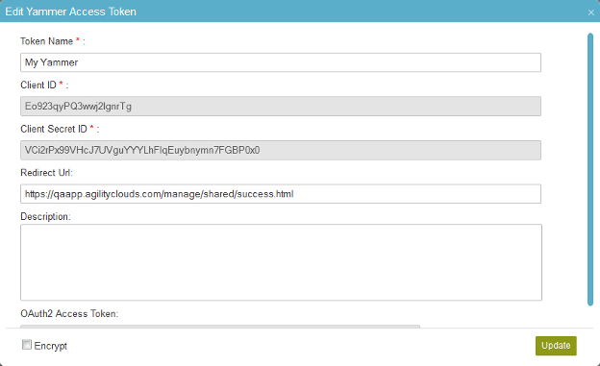Edit the Redirect Url field
This screenshot has height=366, width=600.
[281, 194]
